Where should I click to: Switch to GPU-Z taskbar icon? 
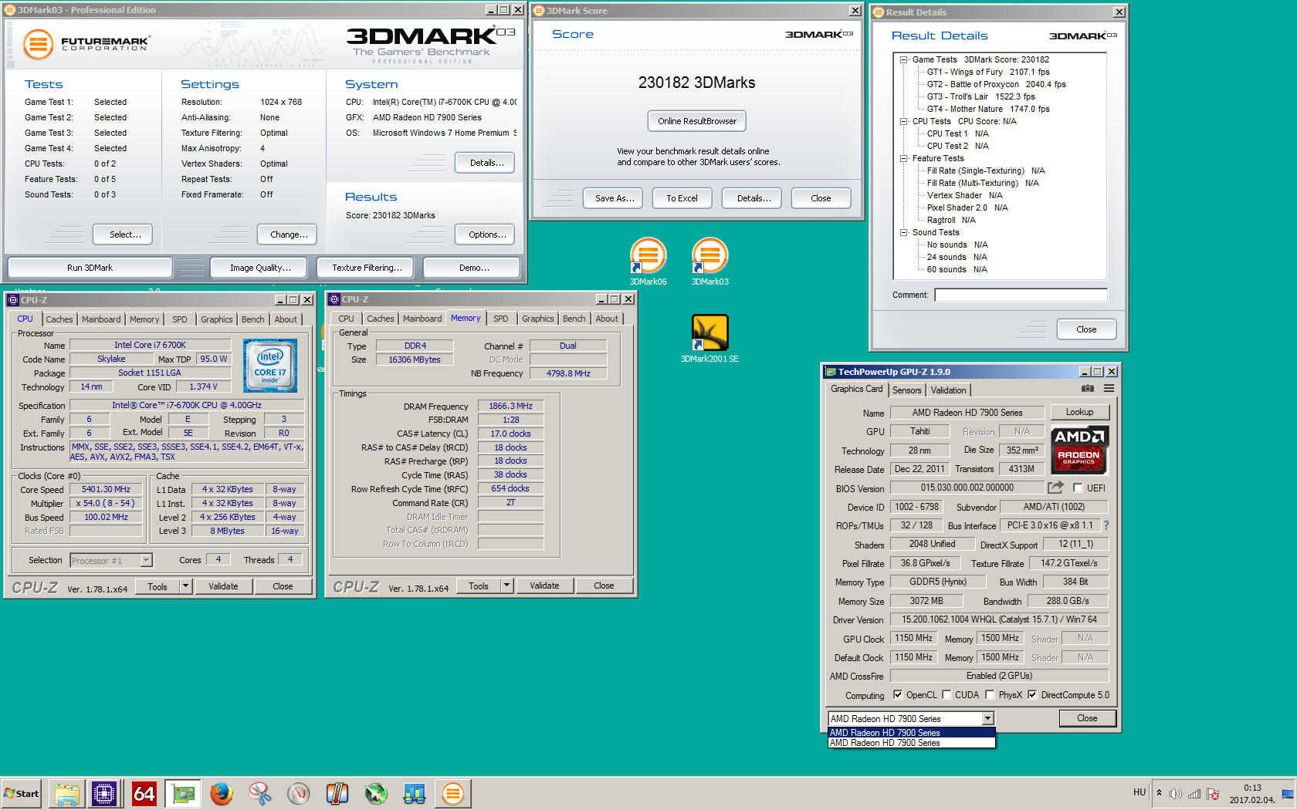(x=183, y=793)
